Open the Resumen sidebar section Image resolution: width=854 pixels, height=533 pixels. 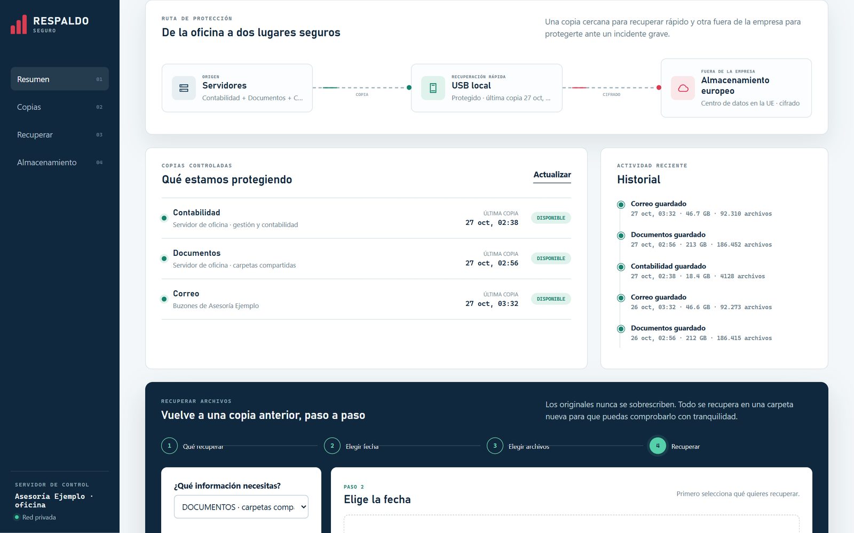60,79
